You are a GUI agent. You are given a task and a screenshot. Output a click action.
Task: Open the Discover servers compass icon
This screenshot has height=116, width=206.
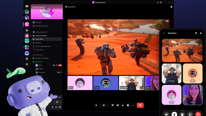tap(27, 64)
